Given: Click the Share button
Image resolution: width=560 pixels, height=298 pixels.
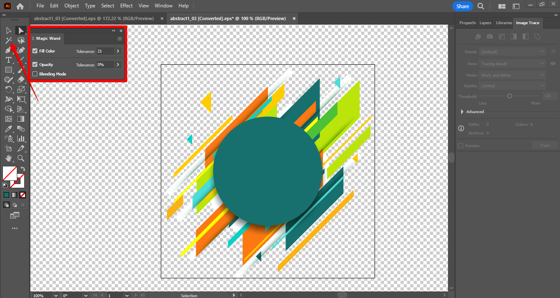Looking at the screenshot, I should [463, 6].
